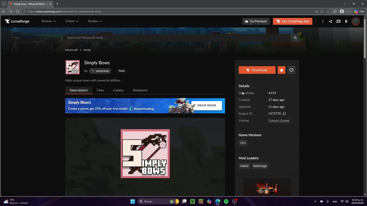367x206 pixels.
Task: Open Copilot from the taskbar
Action: coord(209,201)
